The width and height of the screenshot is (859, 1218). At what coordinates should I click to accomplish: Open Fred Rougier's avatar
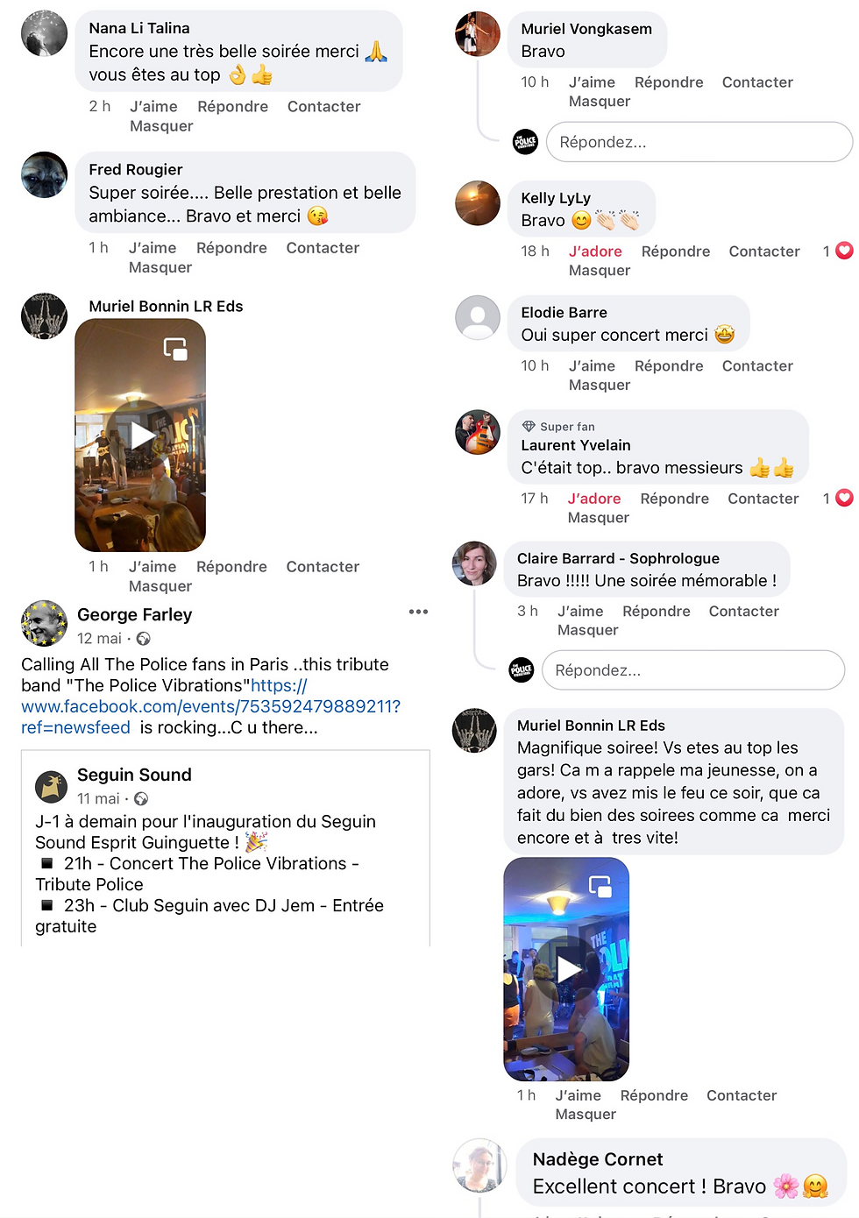pyautogui.click(x=44, y=174)
